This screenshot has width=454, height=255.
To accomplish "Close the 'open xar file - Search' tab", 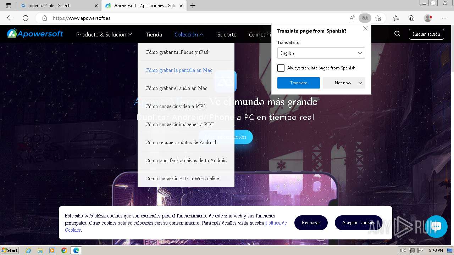I will 96,6.
